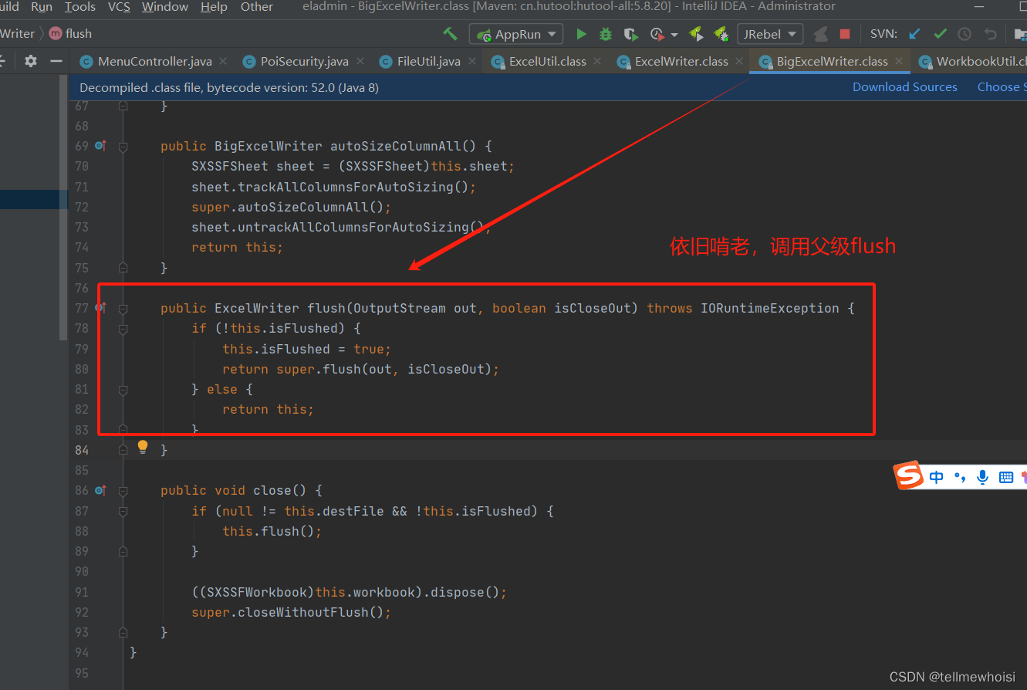Click SVN Show History clock icon

[x=965, y=34]
